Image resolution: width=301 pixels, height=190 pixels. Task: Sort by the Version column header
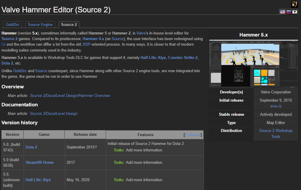pyautogui.click(x=12, y=135)
